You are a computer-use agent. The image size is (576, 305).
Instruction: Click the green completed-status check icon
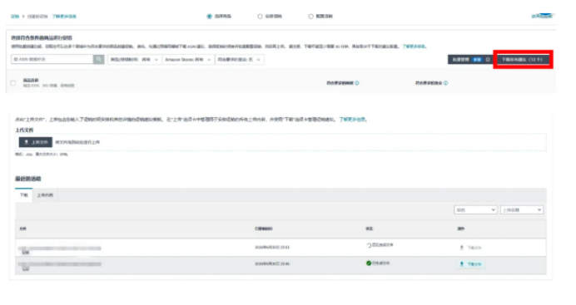tap(369, 263)
